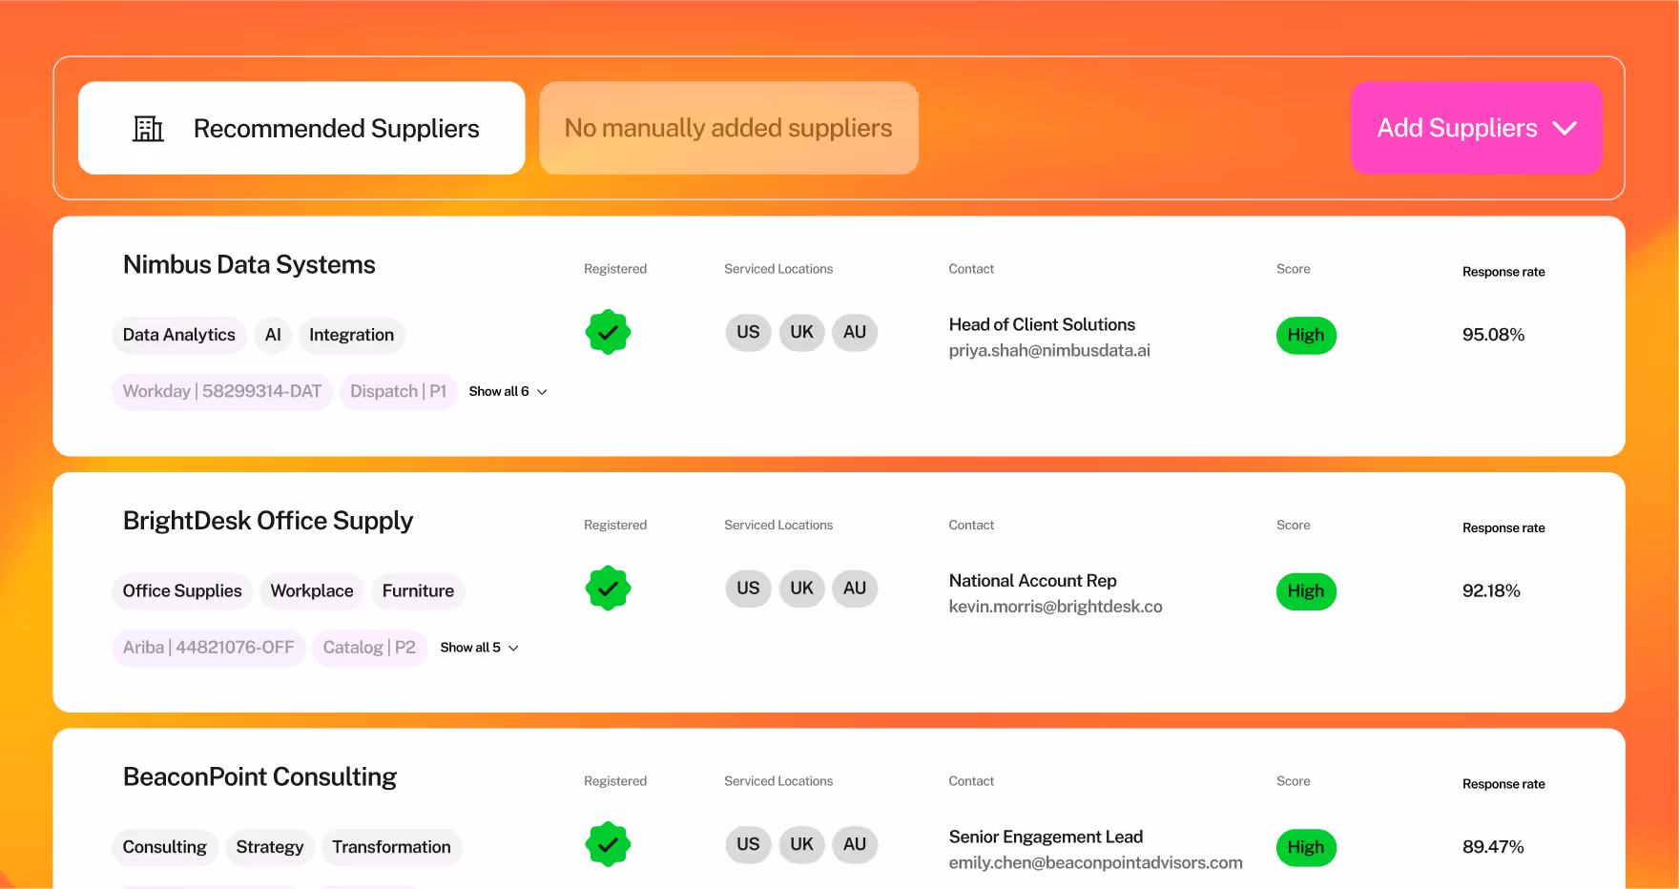The image size is (1679, 889).
Task: Click the Transformation tag
Action: pos(391,847)
